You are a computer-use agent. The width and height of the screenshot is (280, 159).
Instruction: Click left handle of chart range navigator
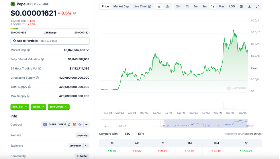[164, 123]
